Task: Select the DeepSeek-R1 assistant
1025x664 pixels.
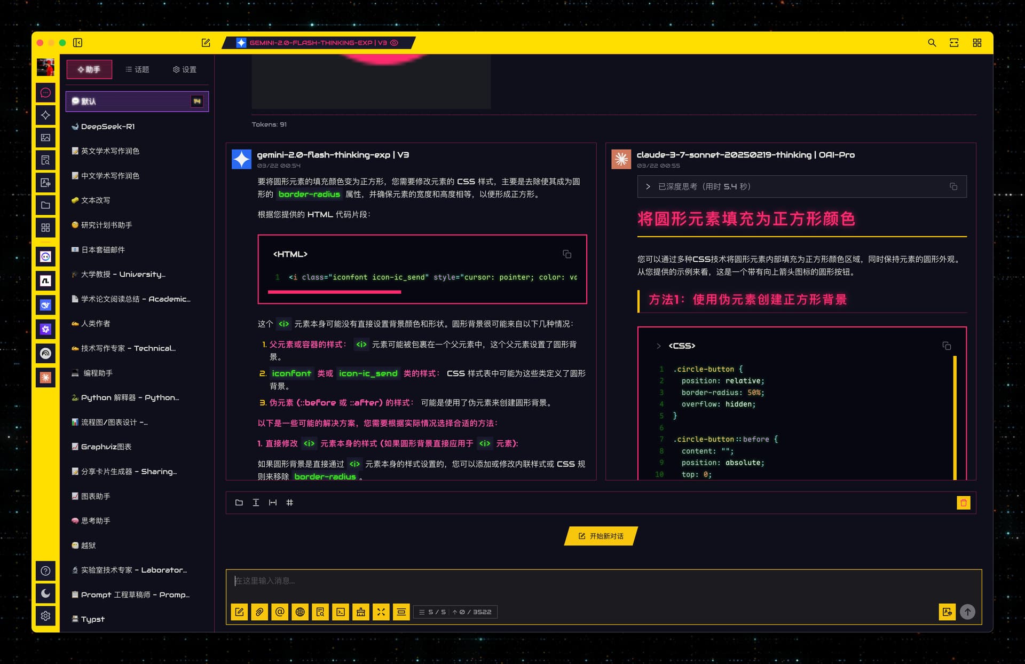Action: [137, 127]
